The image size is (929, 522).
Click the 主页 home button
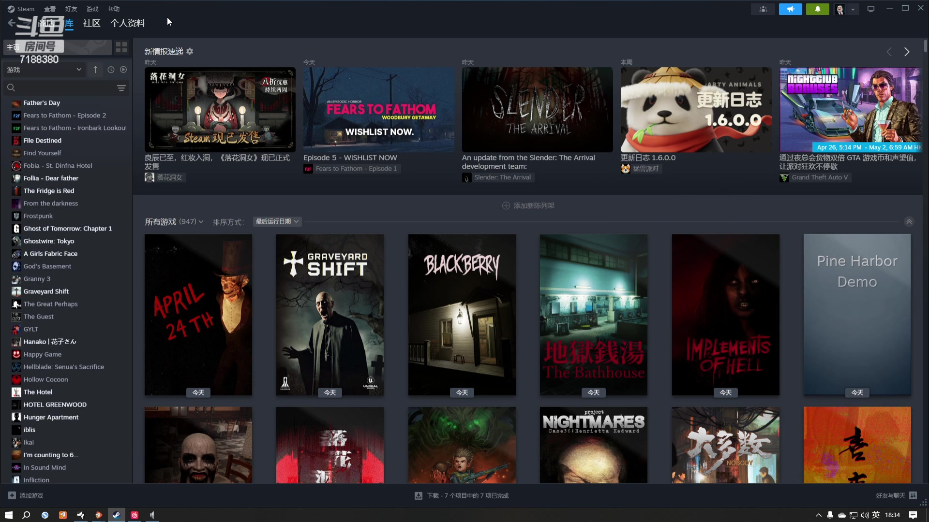tap(57, 47)
